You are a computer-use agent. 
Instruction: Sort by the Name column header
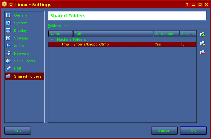[x=60, y=34]
